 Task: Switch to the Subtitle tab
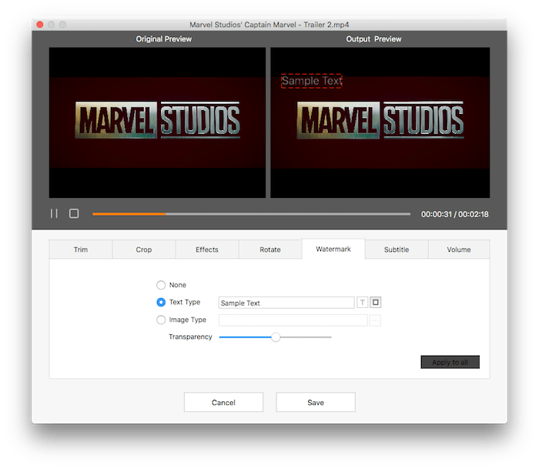click(x=397, y=250)
